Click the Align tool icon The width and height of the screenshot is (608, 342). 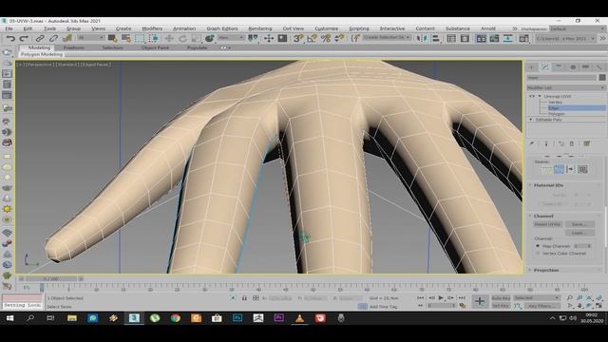(x=436, y=38)
